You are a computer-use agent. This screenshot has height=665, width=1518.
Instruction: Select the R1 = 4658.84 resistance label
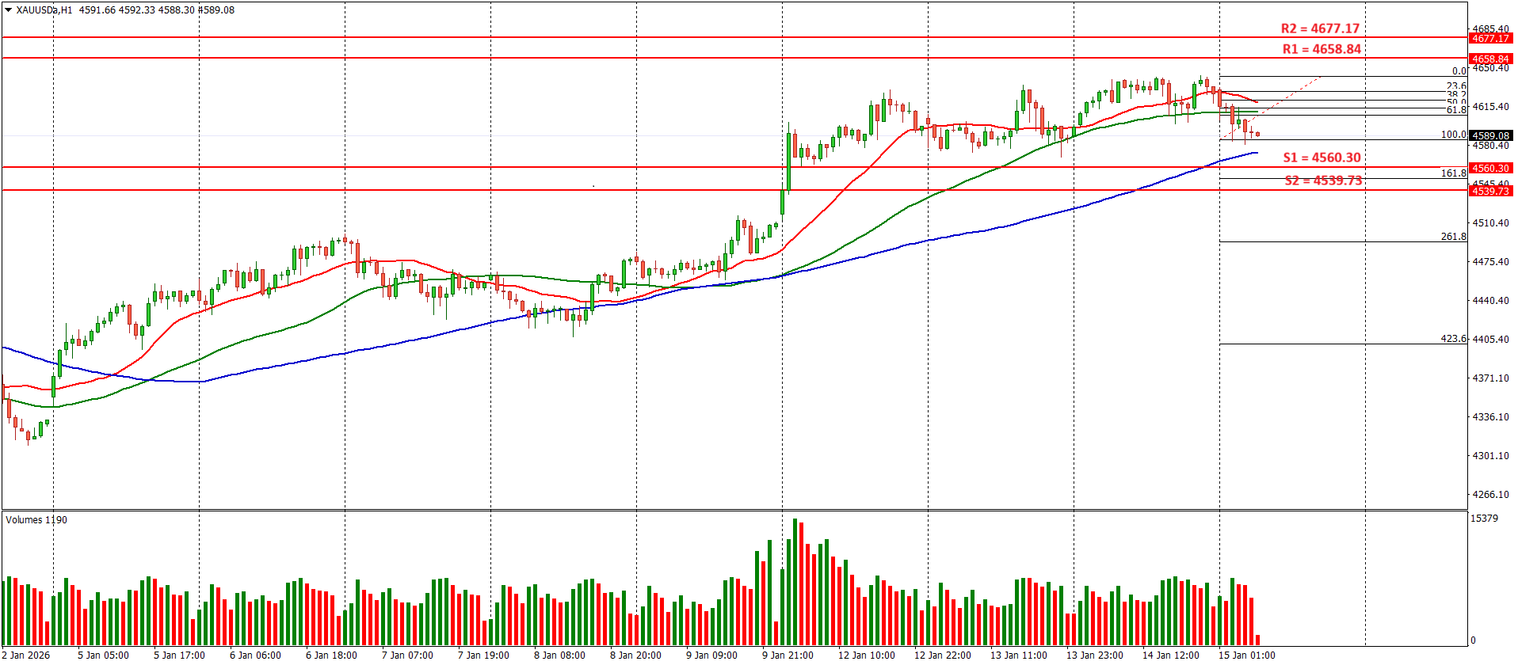[1322, 49]
